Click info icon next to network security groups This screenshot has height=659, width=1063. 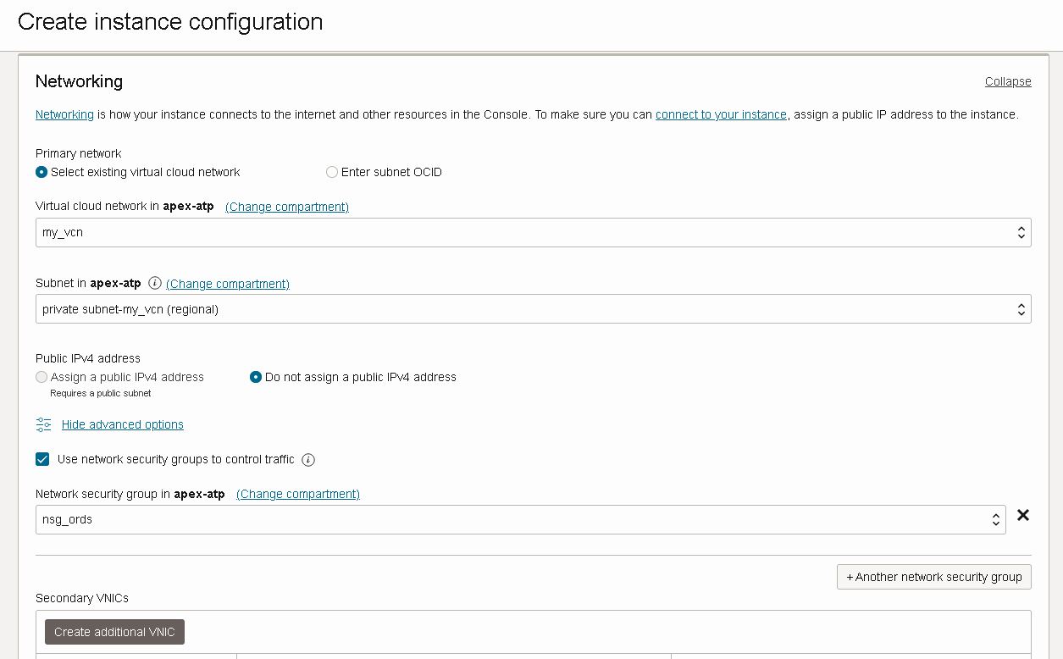pos(308,460)
